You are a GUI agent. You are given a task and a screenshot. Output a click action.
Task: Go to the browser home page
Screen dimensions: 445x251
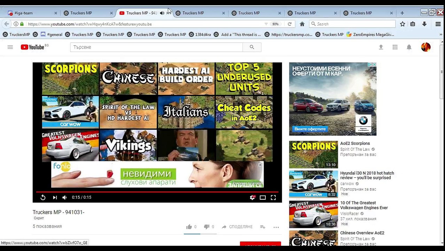point(302,24)
